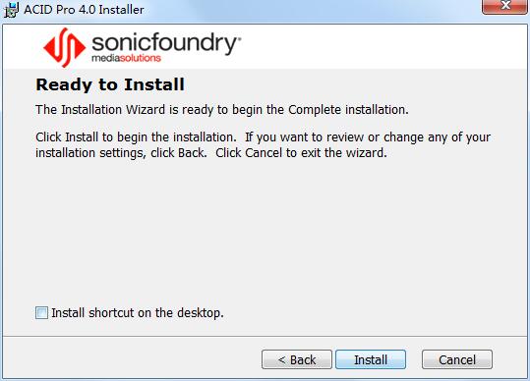Screen dimensions: 530x381
Task: Click the 'Installation Wizard is ready' sentence
Action: [x=222, y=110]
